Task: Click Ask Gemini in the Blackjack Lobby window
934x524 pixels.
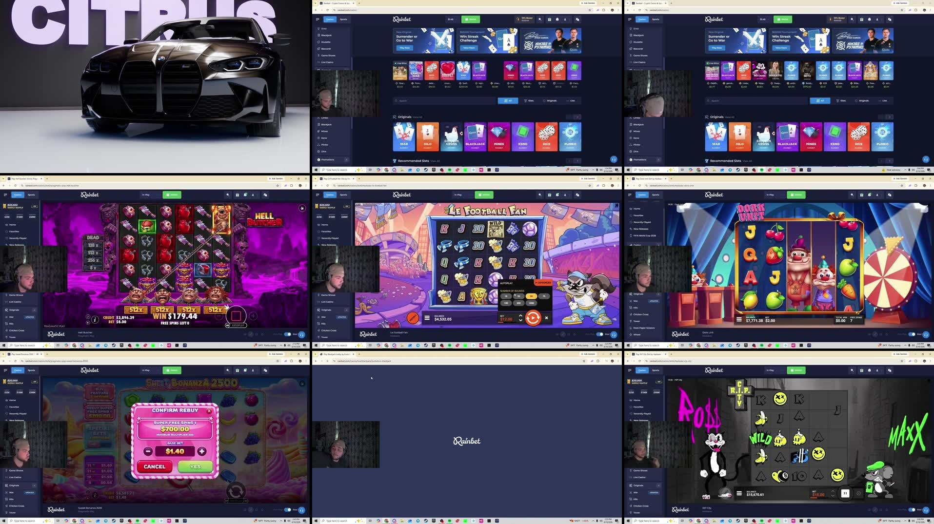Action: [588, 354]
